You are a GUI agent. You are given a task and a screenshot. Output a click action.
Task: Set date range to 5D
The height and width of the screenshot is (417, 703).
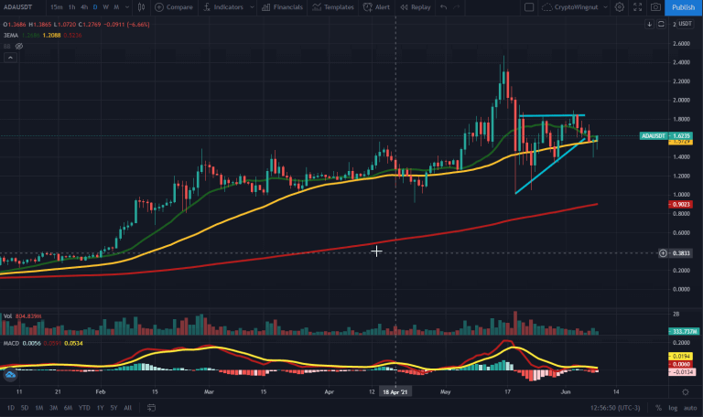tap(25, 408)
